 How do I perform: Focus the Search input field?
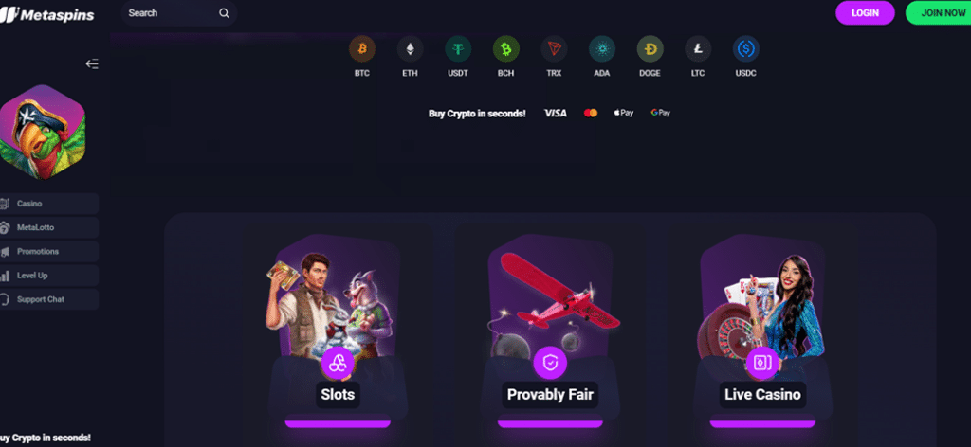tap(179, 13)
